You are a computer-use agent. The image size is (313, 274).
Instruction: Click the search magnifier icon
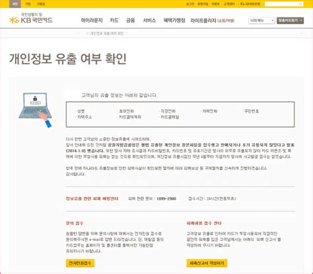tap(300, 4)
